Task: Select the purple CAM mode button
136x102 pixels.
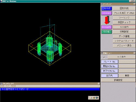Action: pos(106,13)
